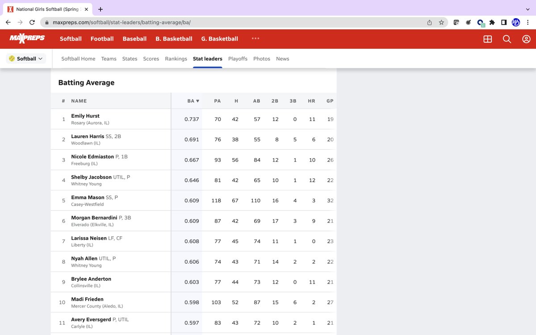Open Chrome's three-dot menu
The width and height of the screenshot is (536, 335).
(x=528, y=22)
